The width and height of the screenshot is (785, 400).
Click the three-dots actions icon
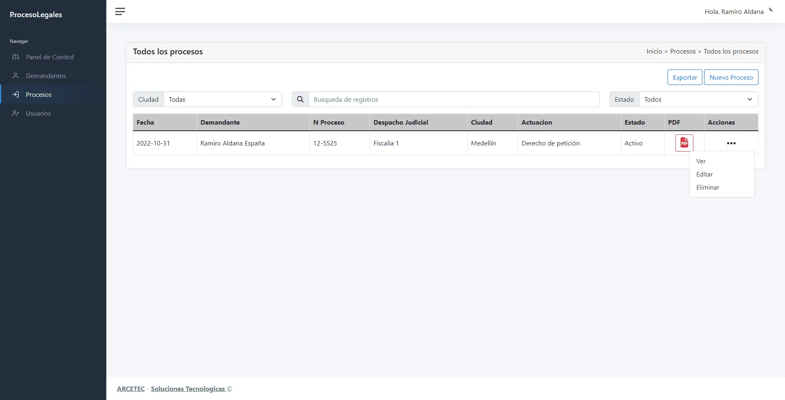click(731, 143)
